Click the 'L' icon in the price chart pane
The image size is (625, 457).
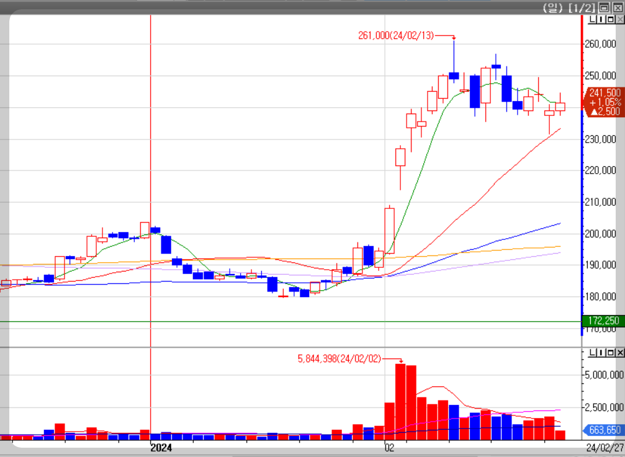(592, 19)
